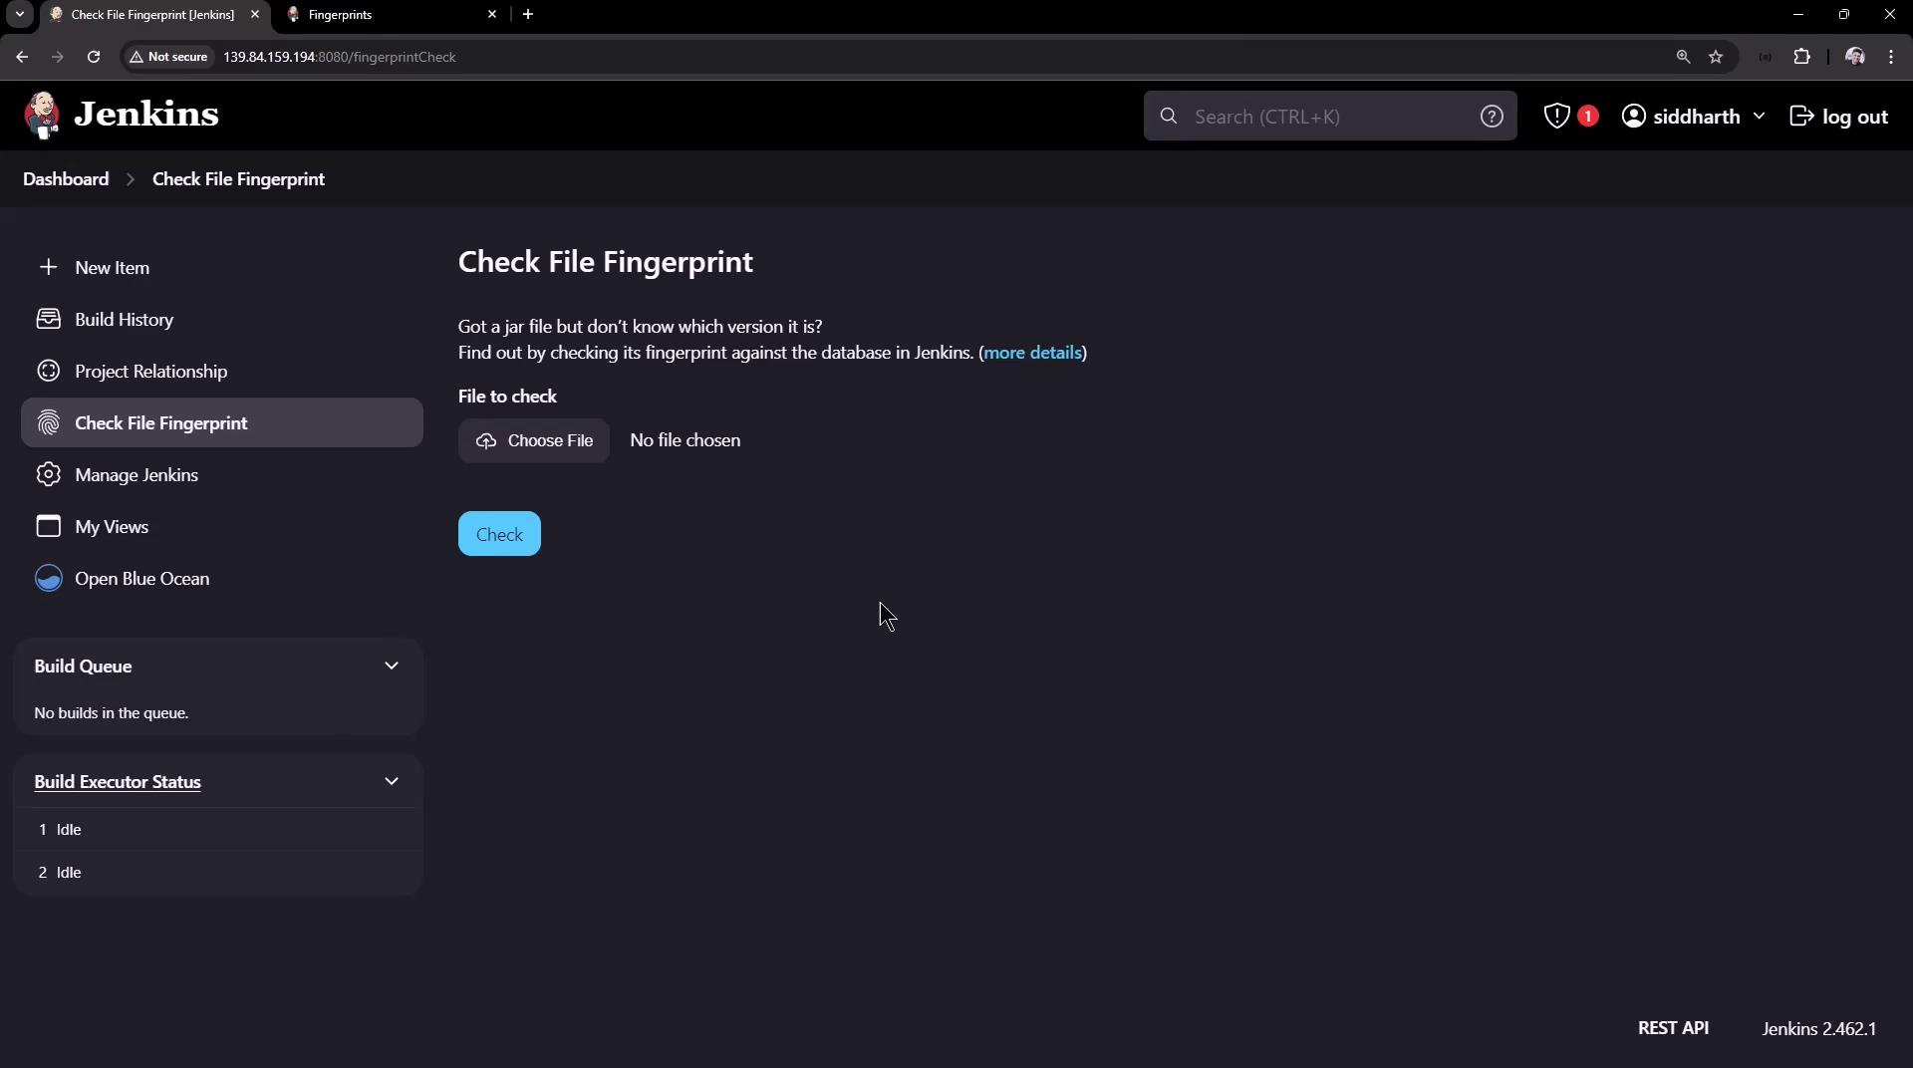Image resolution: width=1913 pixels, height=1068 pixels.
Task: Open the Build Executor Status link
Action: click(x=118, y=782)
